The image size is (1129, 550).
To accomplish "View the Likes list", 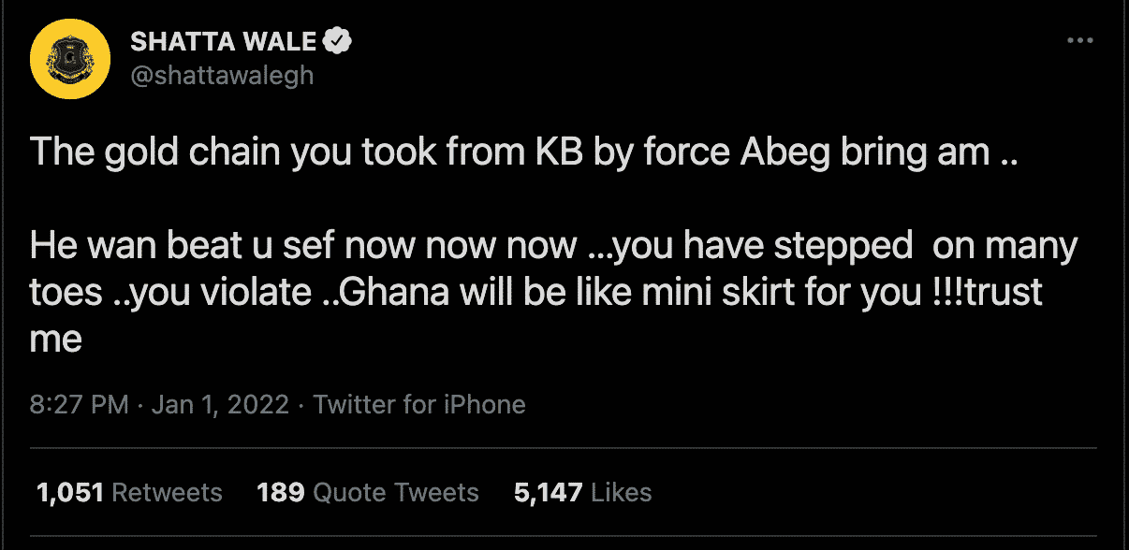I will point(582,492).
